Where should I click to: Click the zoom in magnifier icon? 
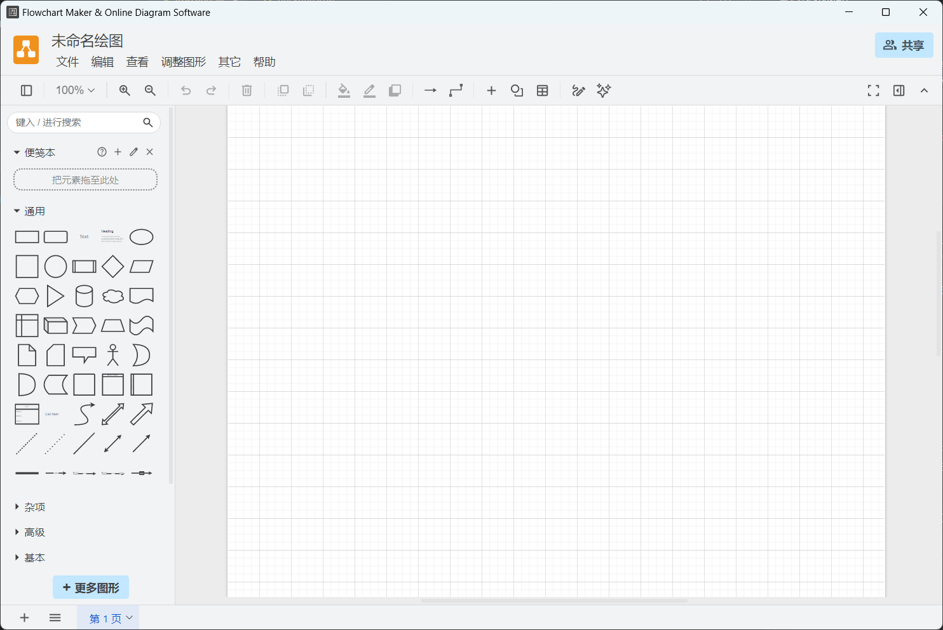(125, 91)
